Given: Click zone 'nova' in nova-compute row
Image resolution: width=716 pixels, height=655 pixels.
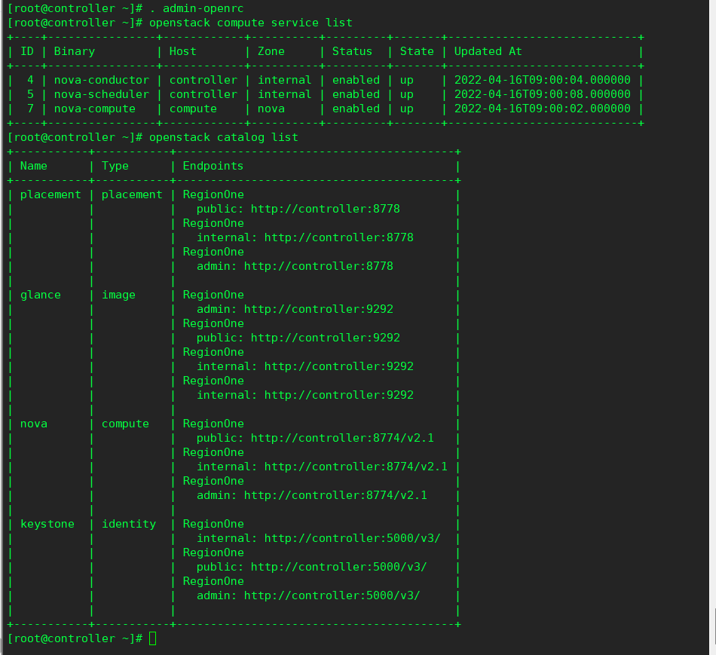Looking at the screenshot, I should coord(271,109).
